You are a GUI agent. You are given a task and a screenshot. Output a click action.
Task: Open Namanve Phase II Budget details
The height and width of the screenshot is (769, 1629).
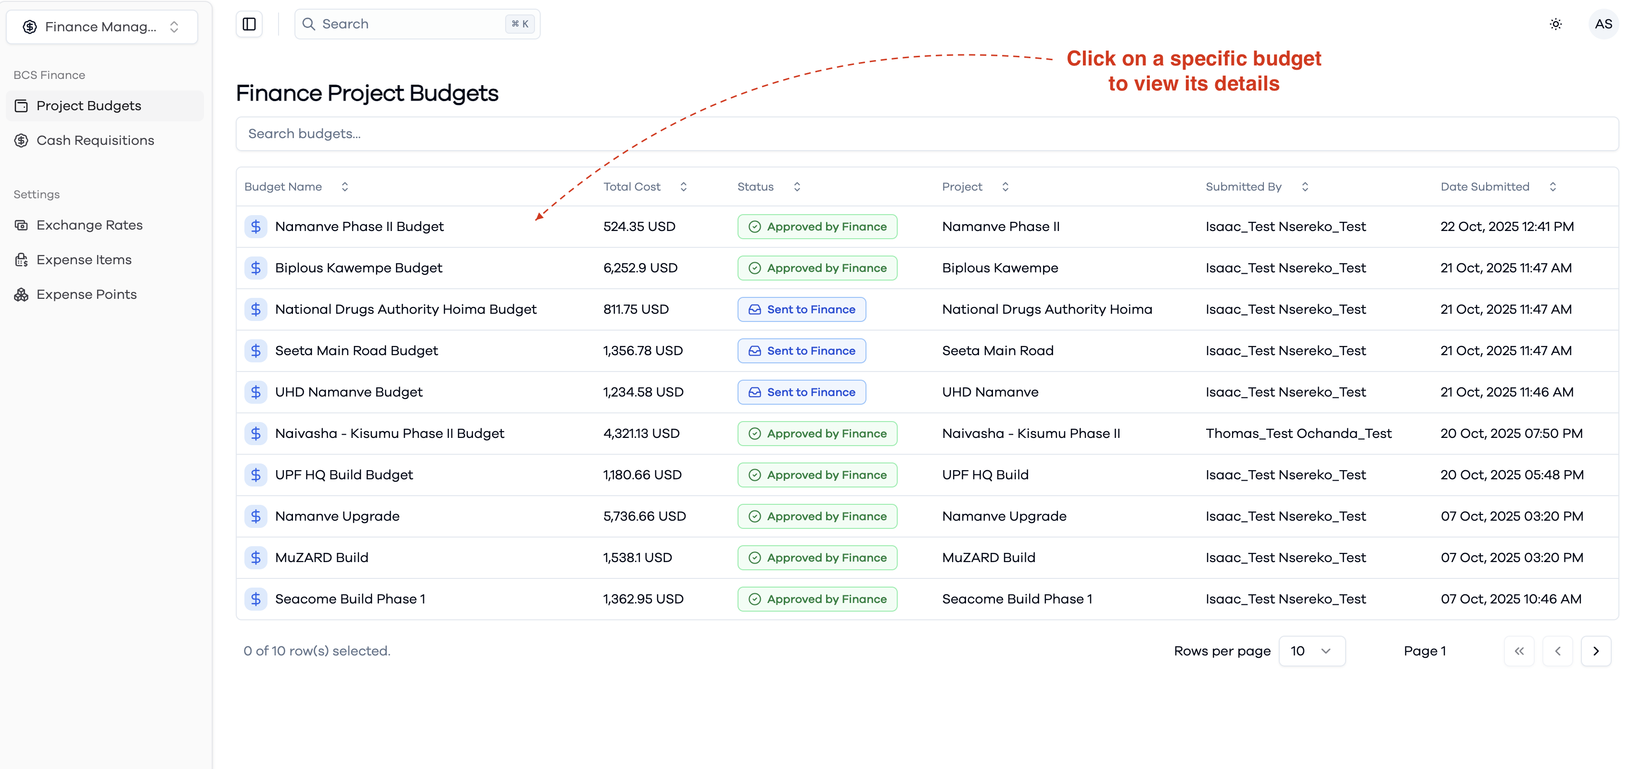click(359, 226)
